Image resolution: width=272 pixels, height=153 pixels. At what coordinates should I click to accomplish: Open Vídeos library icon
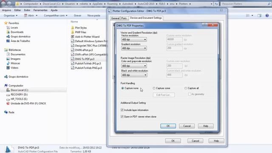(8, 68)
